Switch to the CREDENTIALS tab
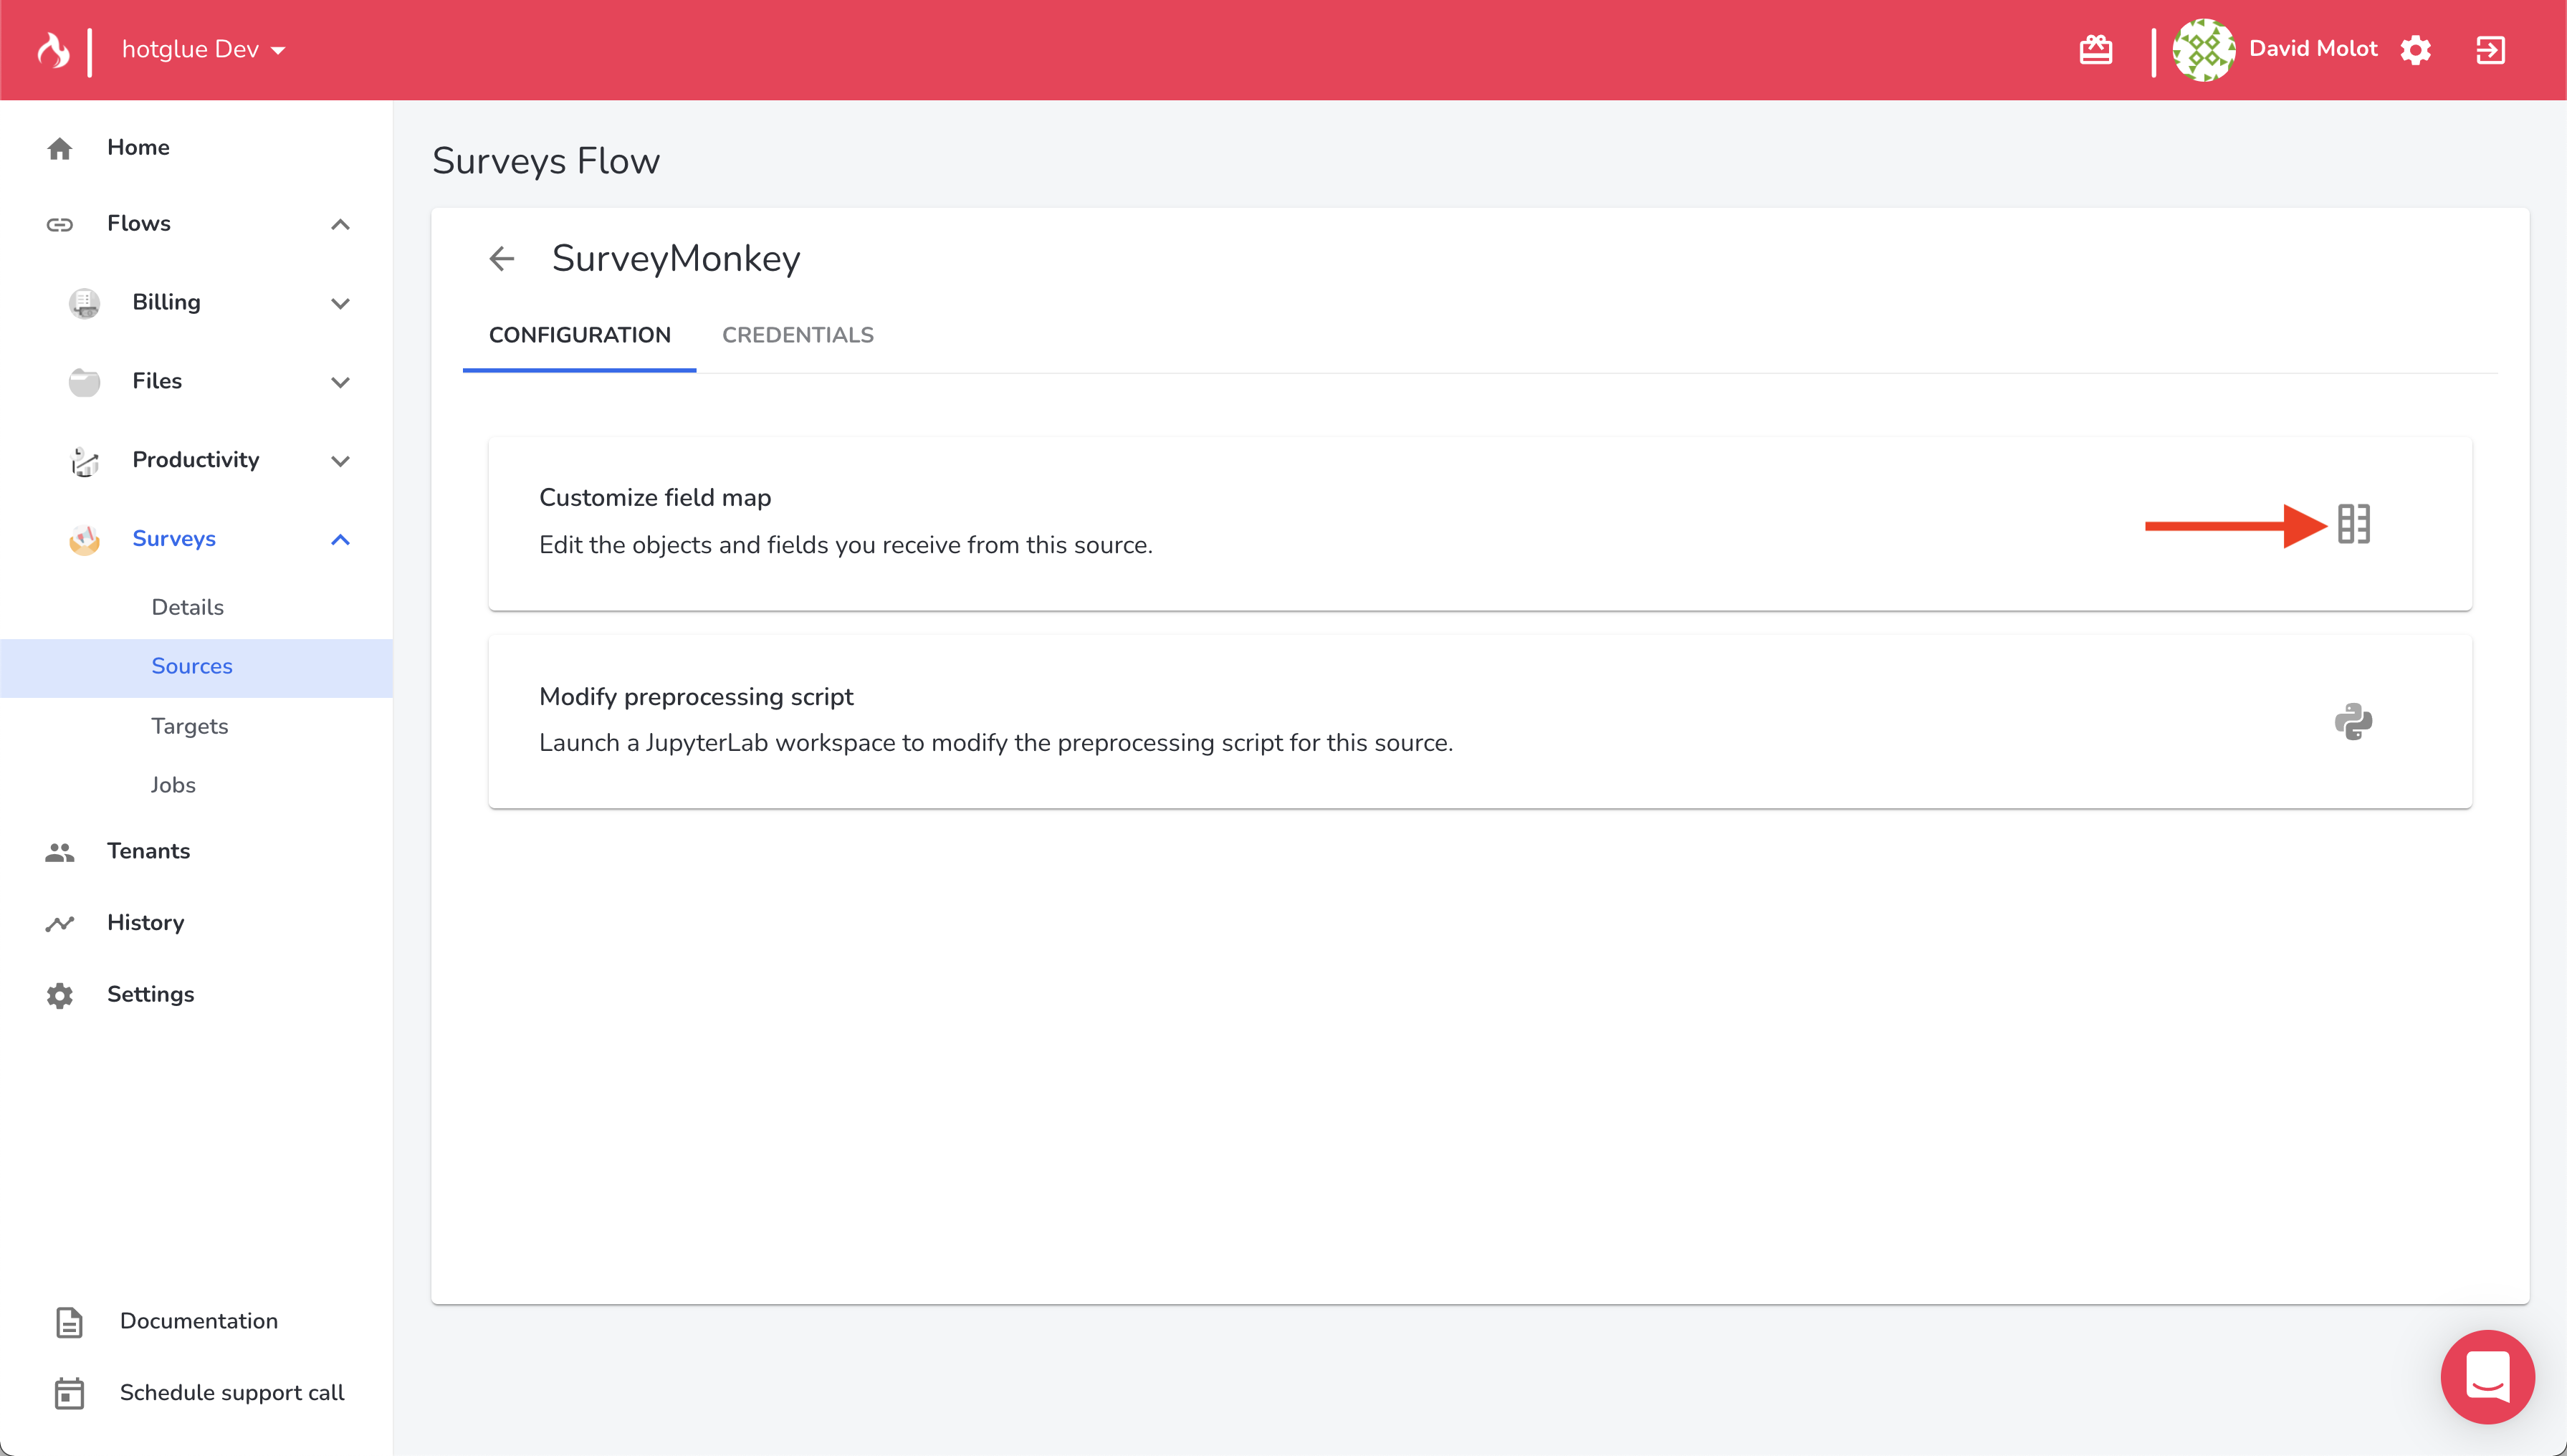The height and width of the screenshot is (1456, 2567). point(797,335)
